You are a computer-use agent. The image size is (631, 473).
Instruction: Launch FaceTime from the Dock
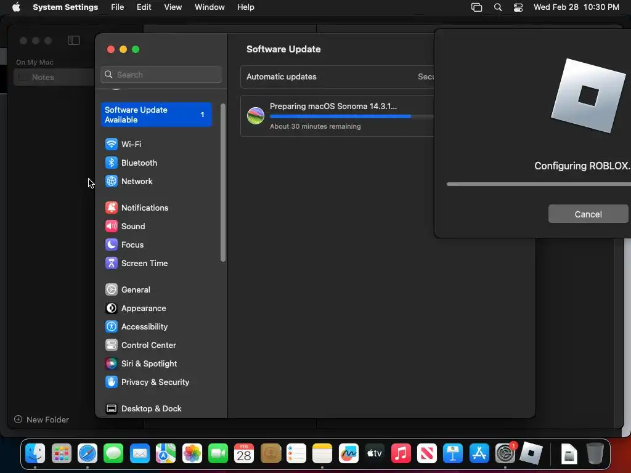pyautogui.click(x=218, y=454)
